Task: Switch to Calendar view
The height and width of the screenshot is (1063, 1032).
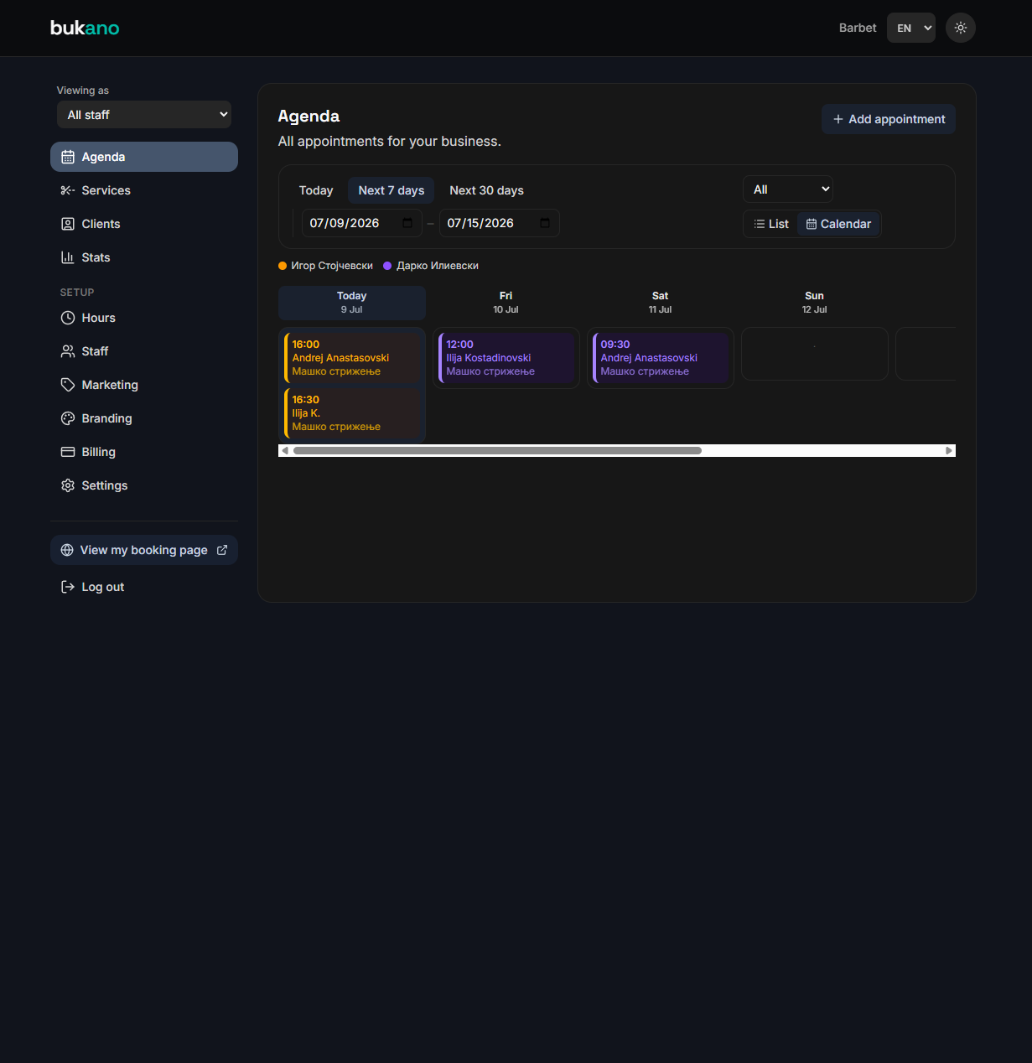Action: (x=838, y=224)
